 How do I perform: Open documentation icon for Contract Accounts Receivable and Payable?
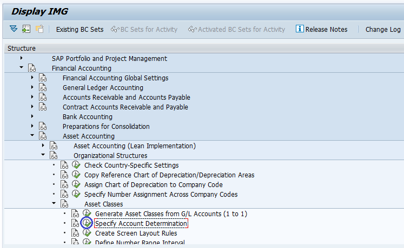pos(43,107)
